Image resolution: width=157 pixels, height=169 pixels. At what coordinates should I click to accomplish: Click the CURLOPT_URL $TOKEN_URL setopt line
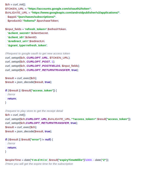(x=38, y=58)
